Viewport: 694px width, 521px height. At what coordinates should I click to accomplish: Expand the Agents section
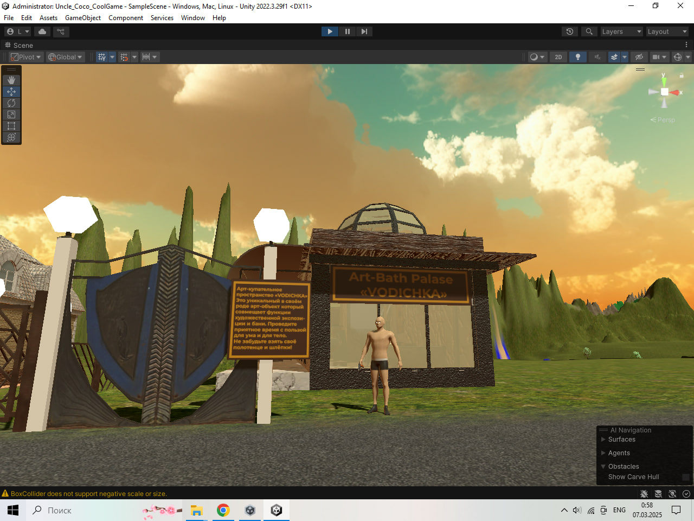603,453
